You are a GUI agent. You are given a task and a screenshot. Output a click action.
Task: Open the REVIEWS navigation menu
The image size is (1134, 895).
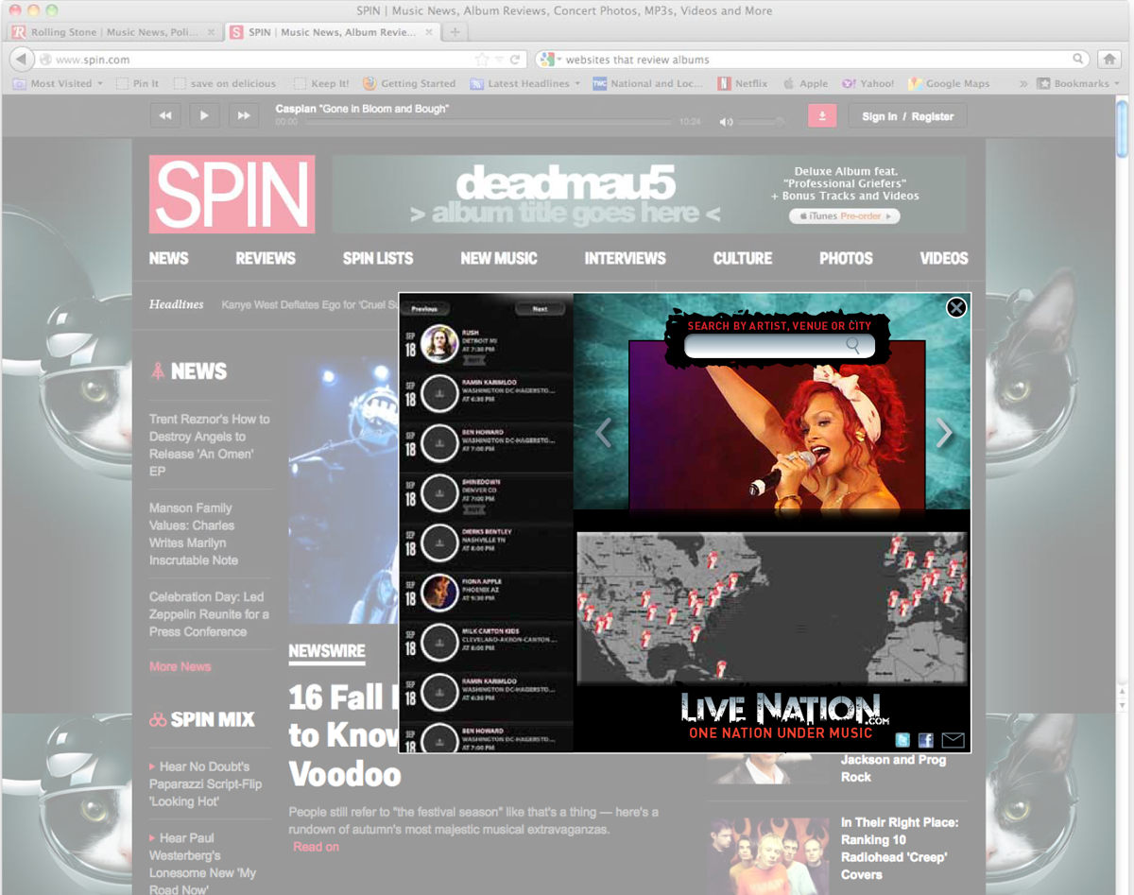266,258
